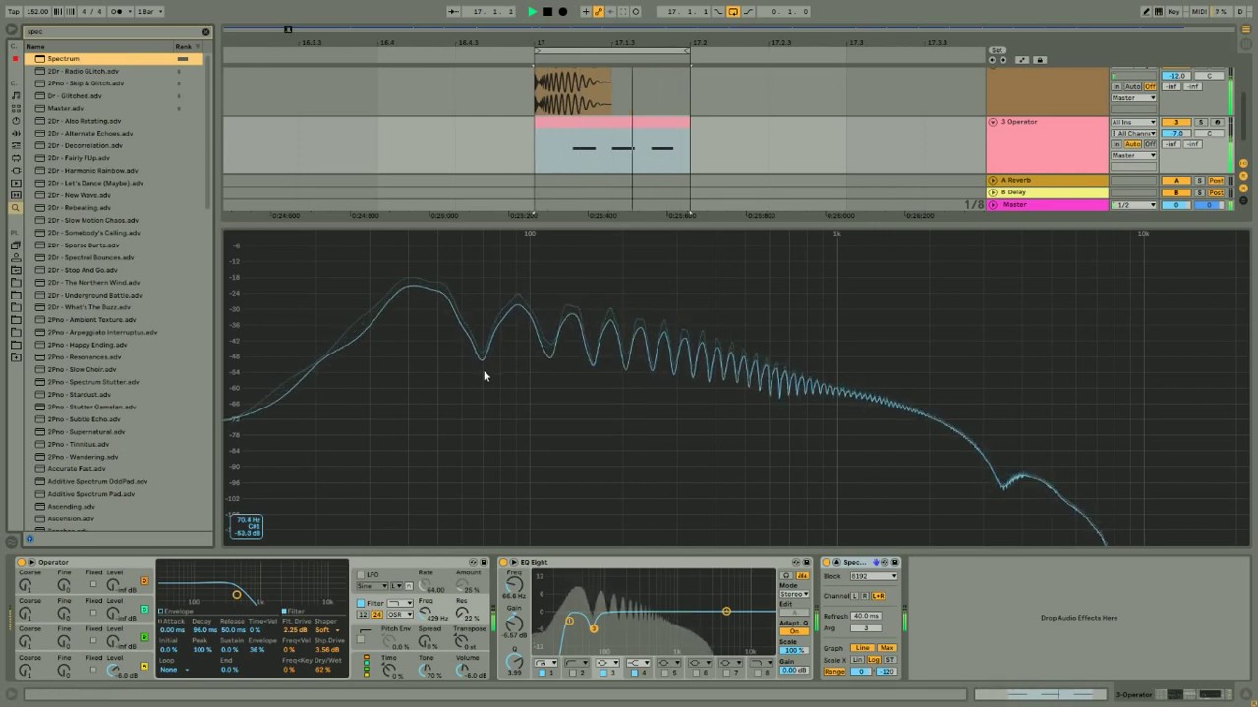This screenshot has width=1258, height=707.
Task: Toggle MIDI map mode switch
Action: 1199,12
